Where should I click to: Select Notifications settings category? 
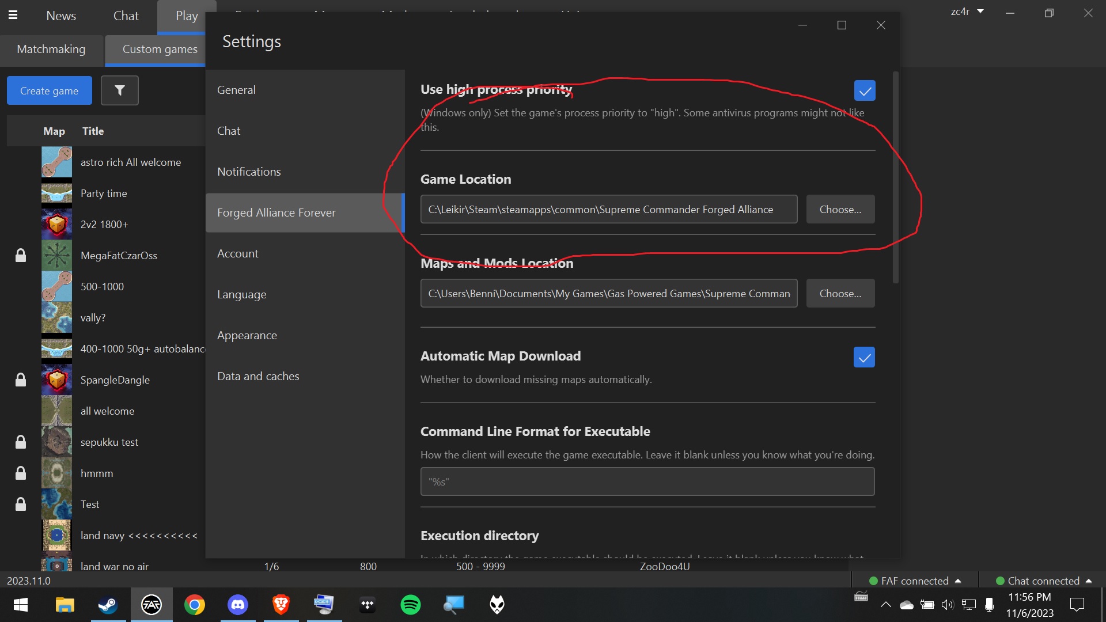coord(305,172)
